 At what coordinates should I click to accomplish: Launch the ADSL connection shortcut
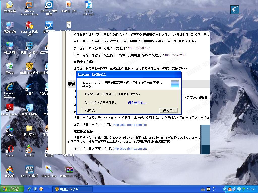(10, 130)
